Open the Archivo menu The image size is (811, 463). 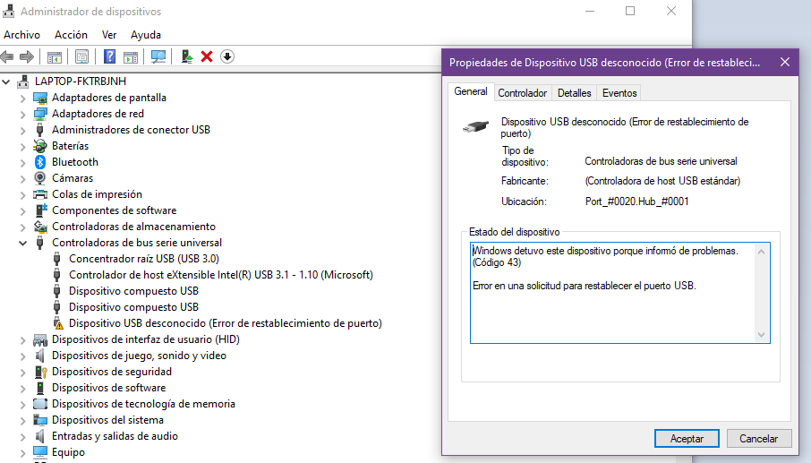pyautogui.click(x=21, y=35)
